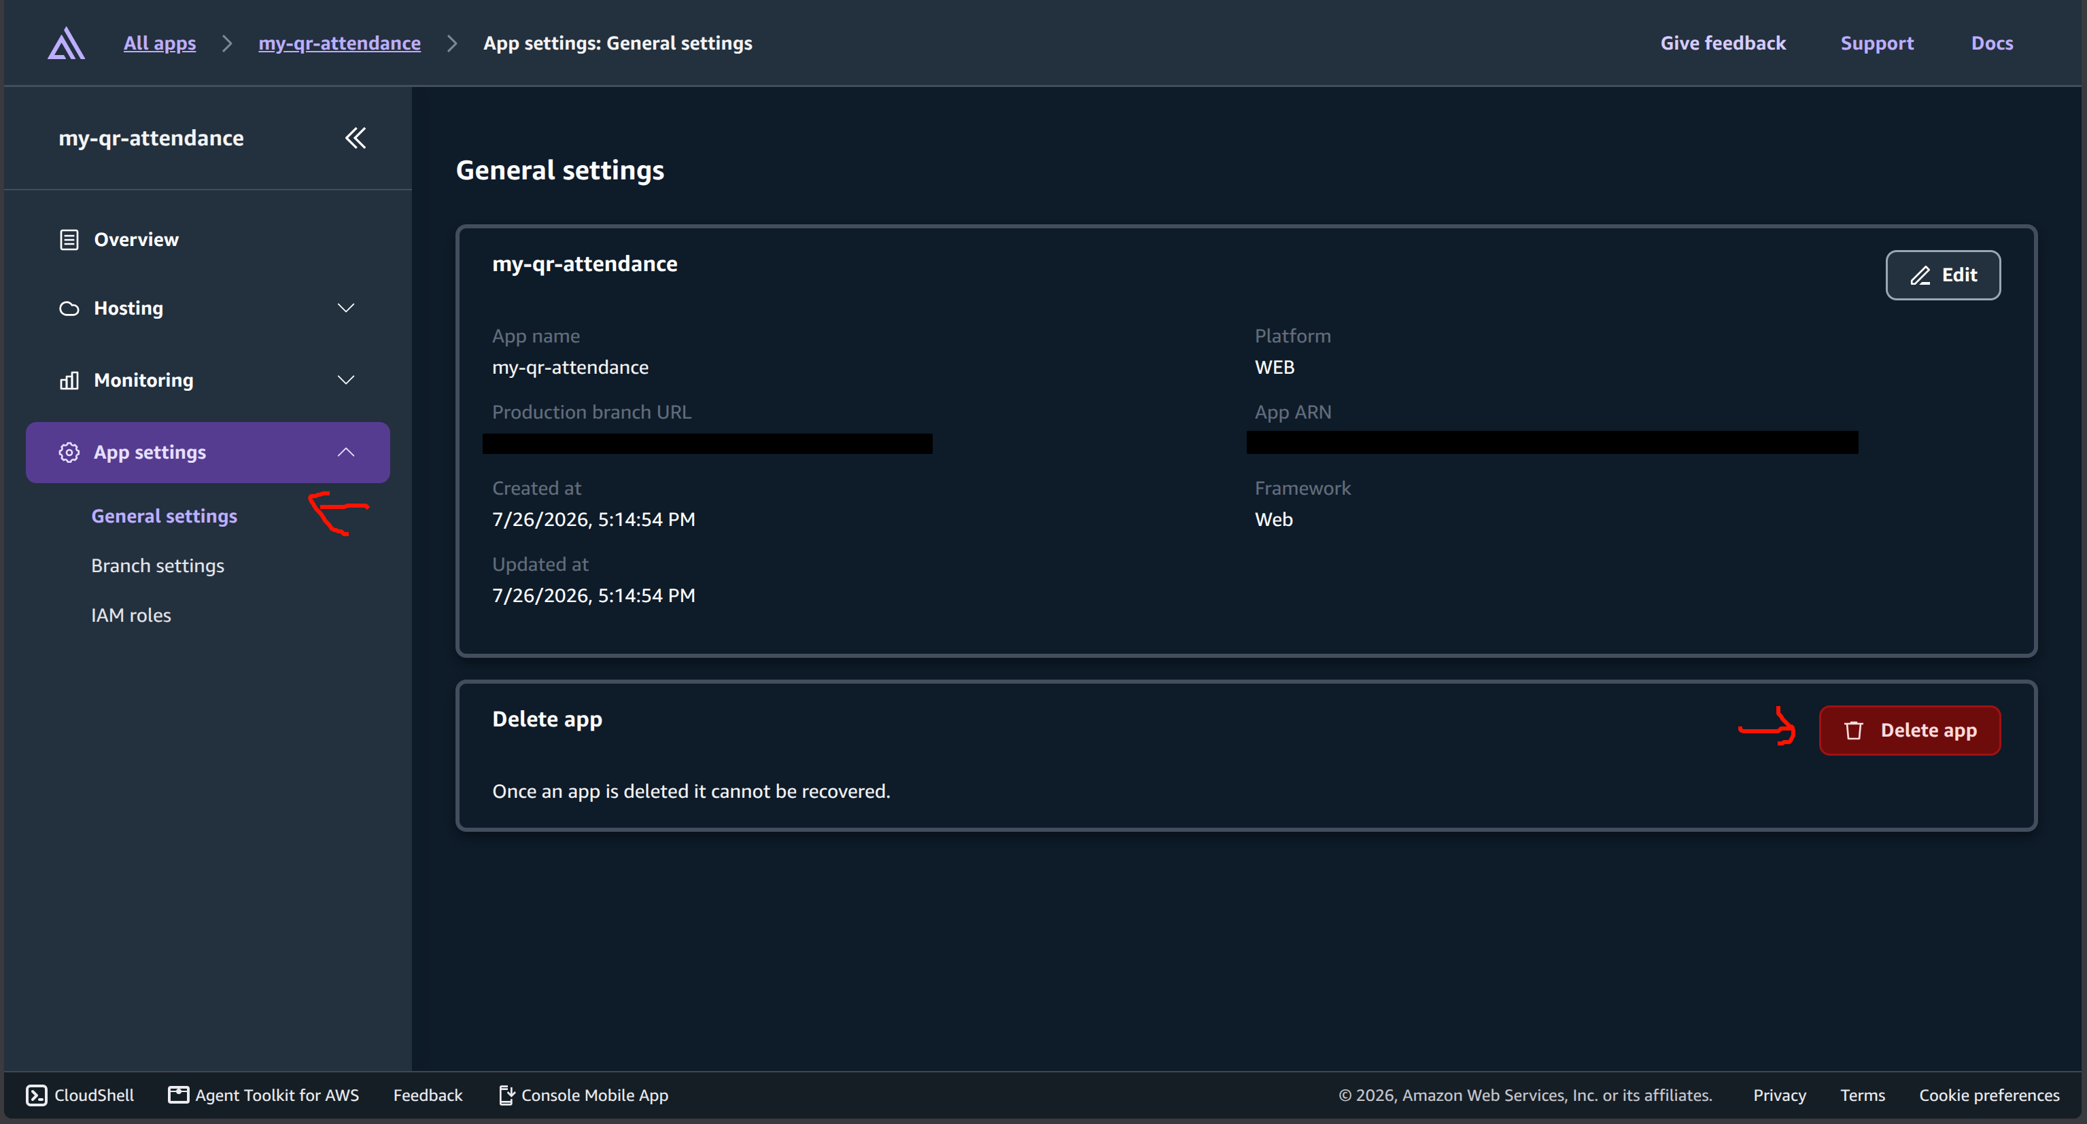This screenshot has width=2087, height=1124.
Task: Open Console Mobile App link
Action: 583,1095
